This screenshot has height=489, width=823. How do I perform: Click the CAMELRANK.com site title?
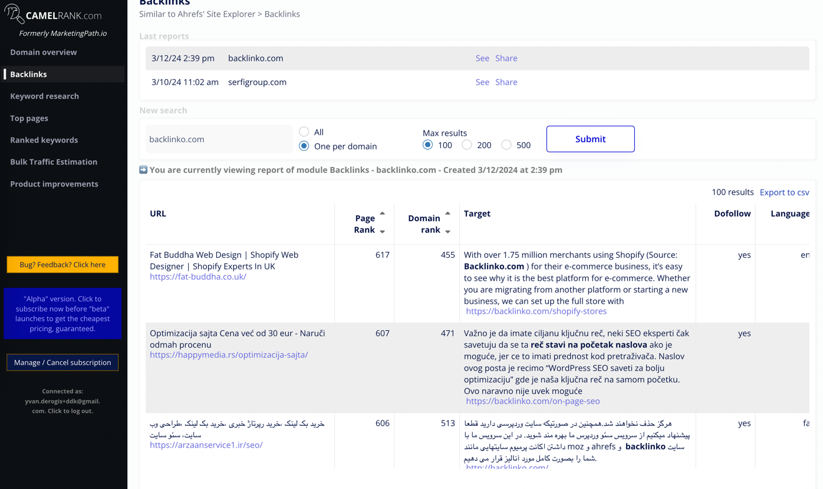tap(64, 16)
